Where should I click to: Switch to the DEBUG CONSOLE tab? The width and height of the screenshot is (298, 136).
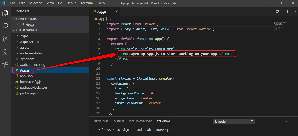click(140, 121)
